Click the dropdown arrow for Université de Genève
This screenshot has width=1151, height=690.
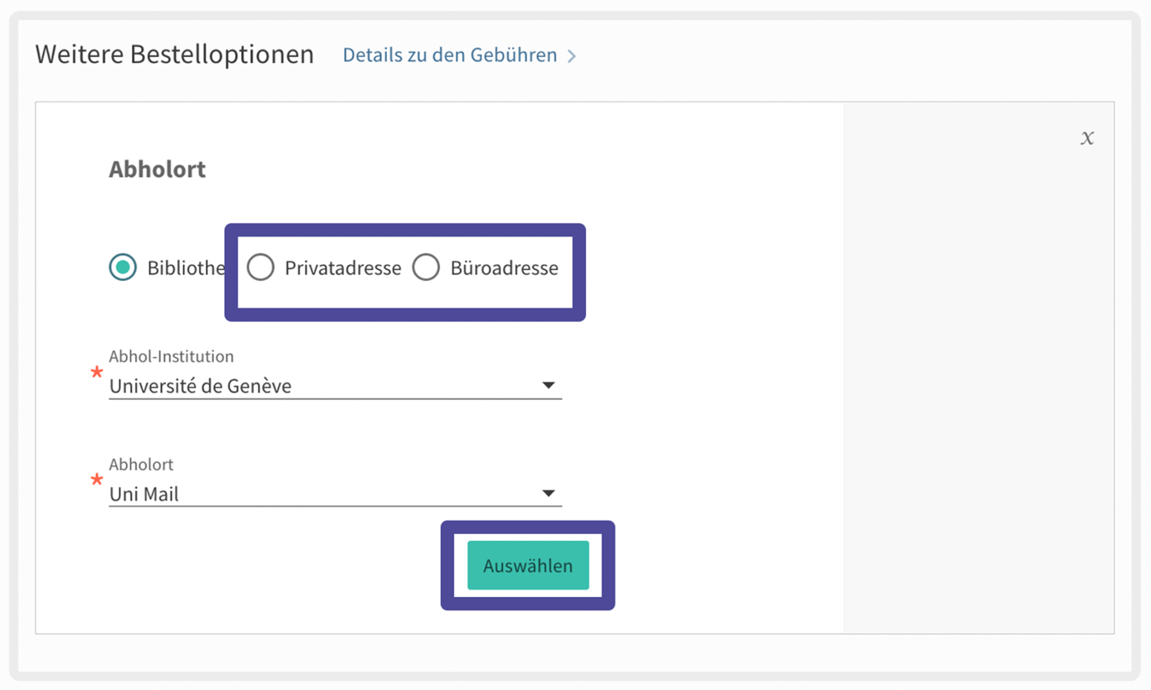[548, 386]
